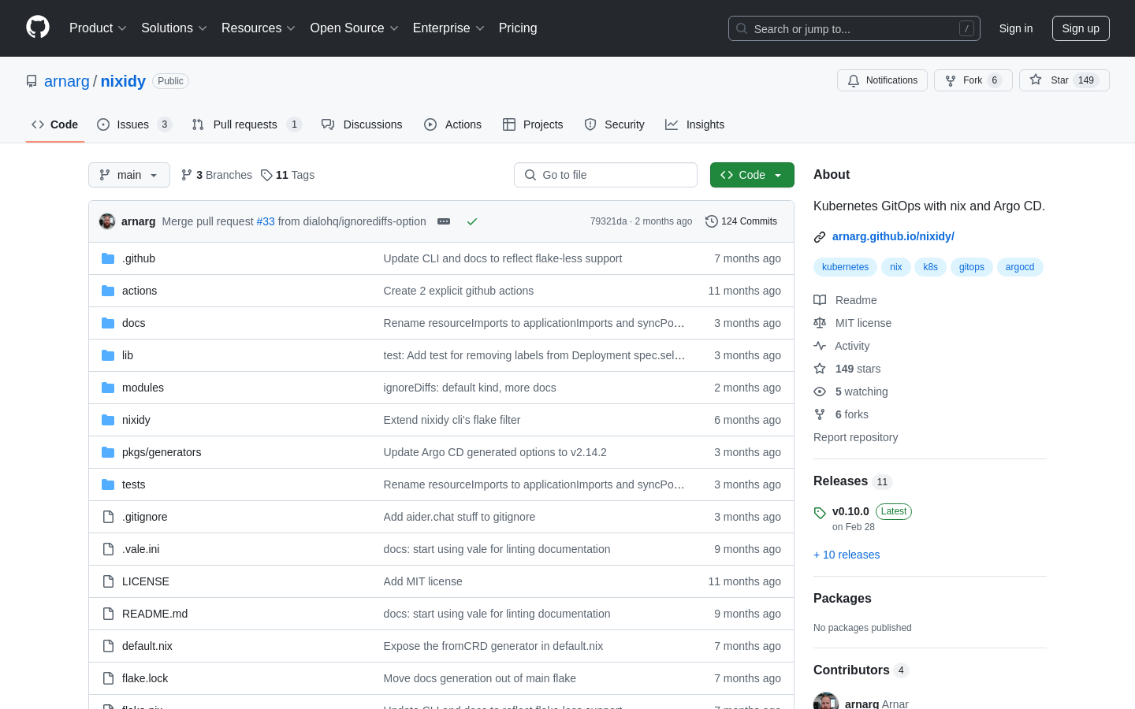View the green check status details

[472, 221]
